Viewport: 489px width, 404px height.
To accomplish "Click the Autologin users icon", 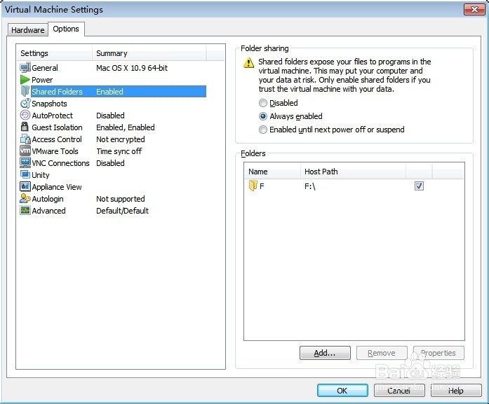I will pos(25,198).
